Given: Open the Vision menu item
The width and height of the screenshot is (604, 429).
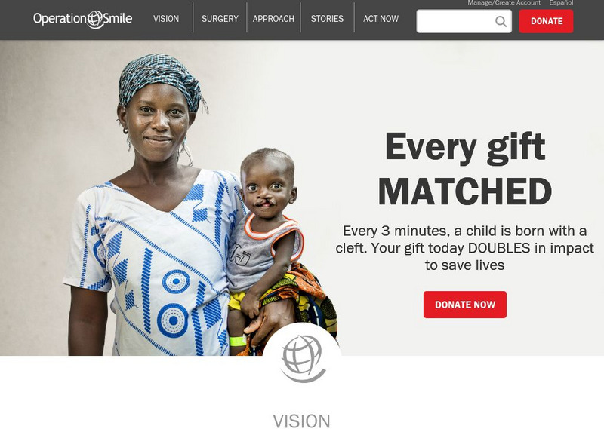Looking at the screenshot, I should coord(166,18).
